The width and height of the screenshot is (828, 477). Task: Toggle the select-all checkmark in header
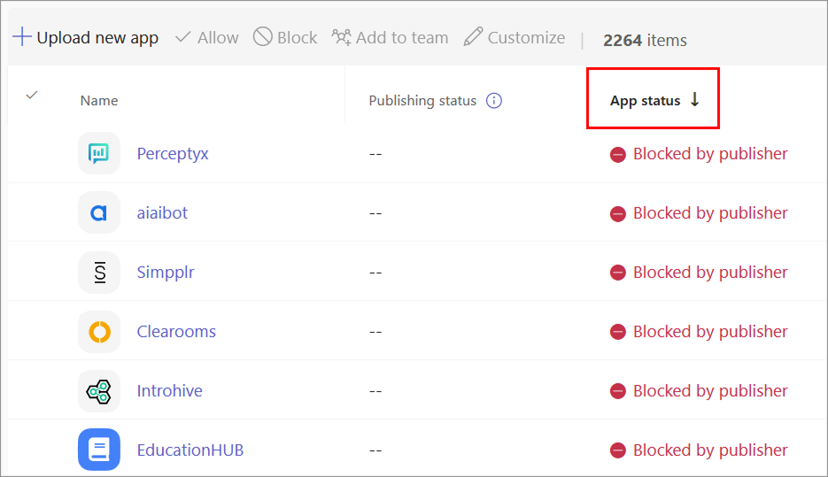click(32, 95)
